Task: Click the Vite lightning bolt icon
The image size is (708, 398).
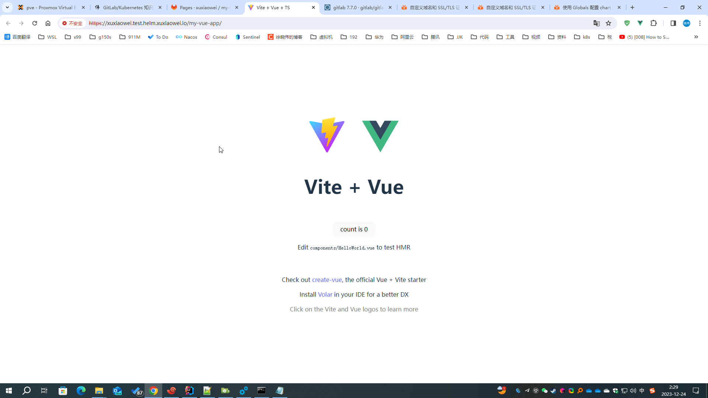Action: 327,135
